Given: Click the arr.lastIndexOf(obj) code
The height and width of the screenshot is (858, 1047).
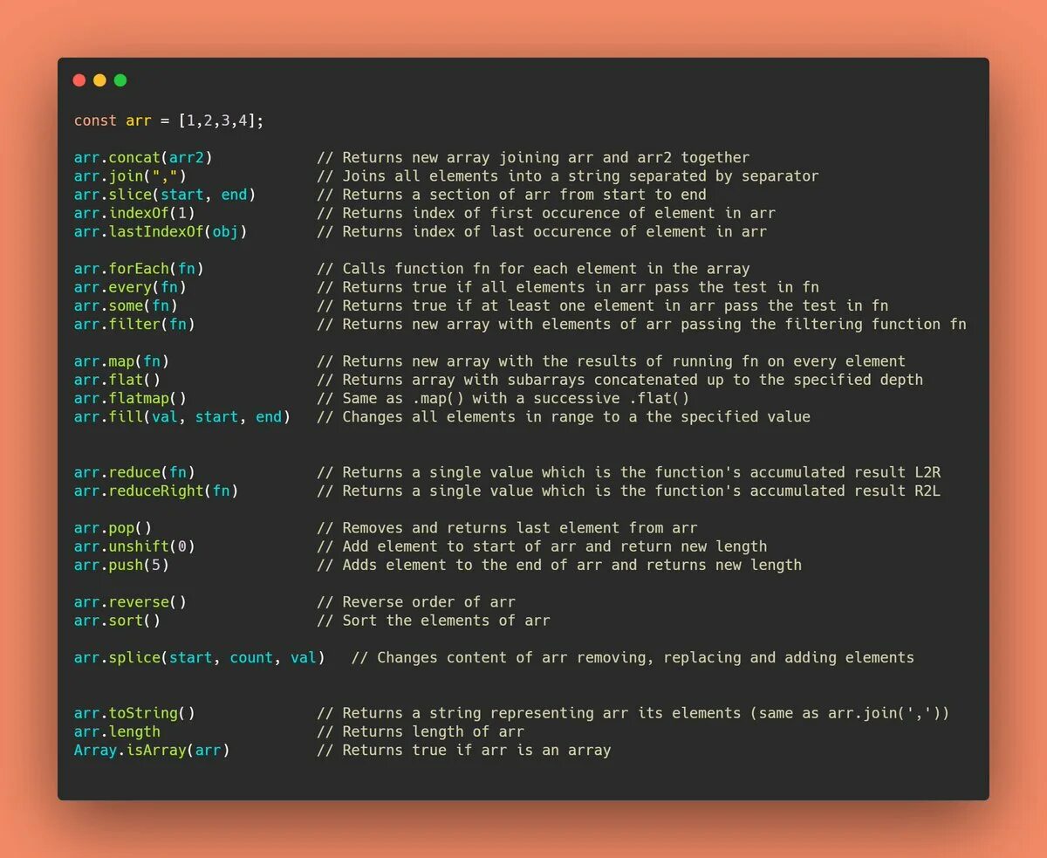Looking at the screenshot, I should point(161,231).
